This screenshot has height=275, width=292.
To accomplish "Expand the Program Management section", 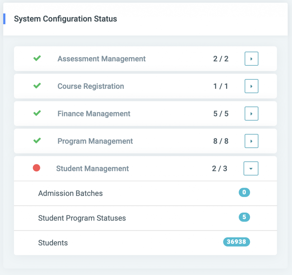I will click(x=251, y=141).
